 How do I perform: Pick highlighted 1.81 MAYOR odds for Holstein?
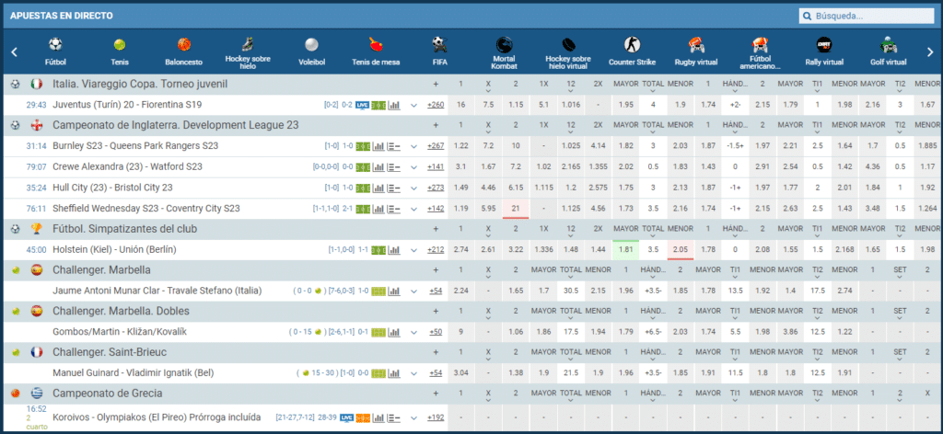(626, 249)
